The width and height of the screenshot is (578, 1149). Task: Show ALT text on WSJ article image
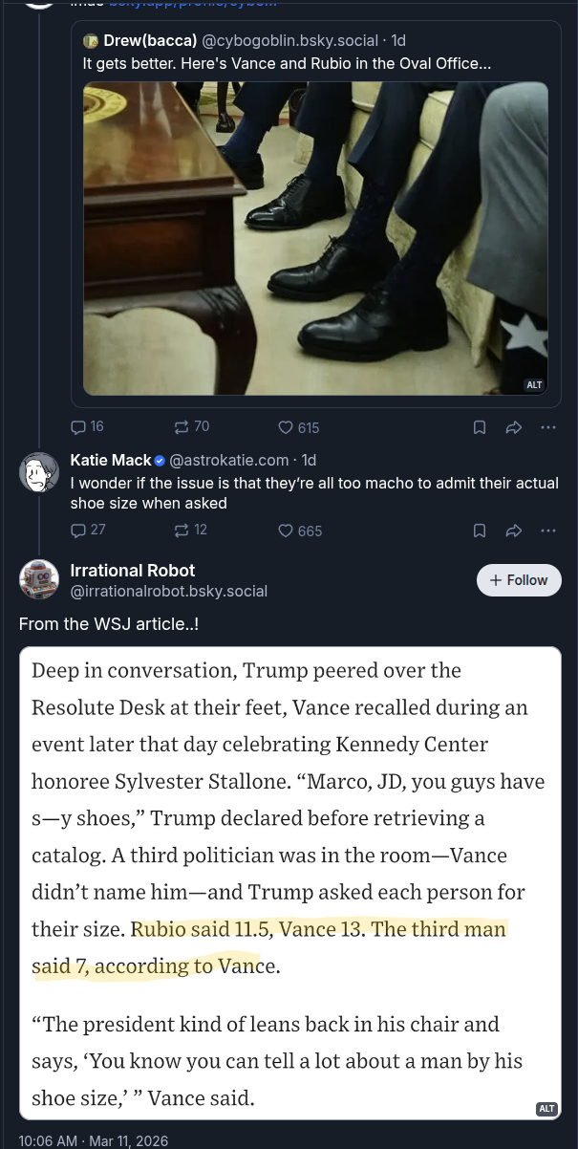click(x=546, y=1109)
